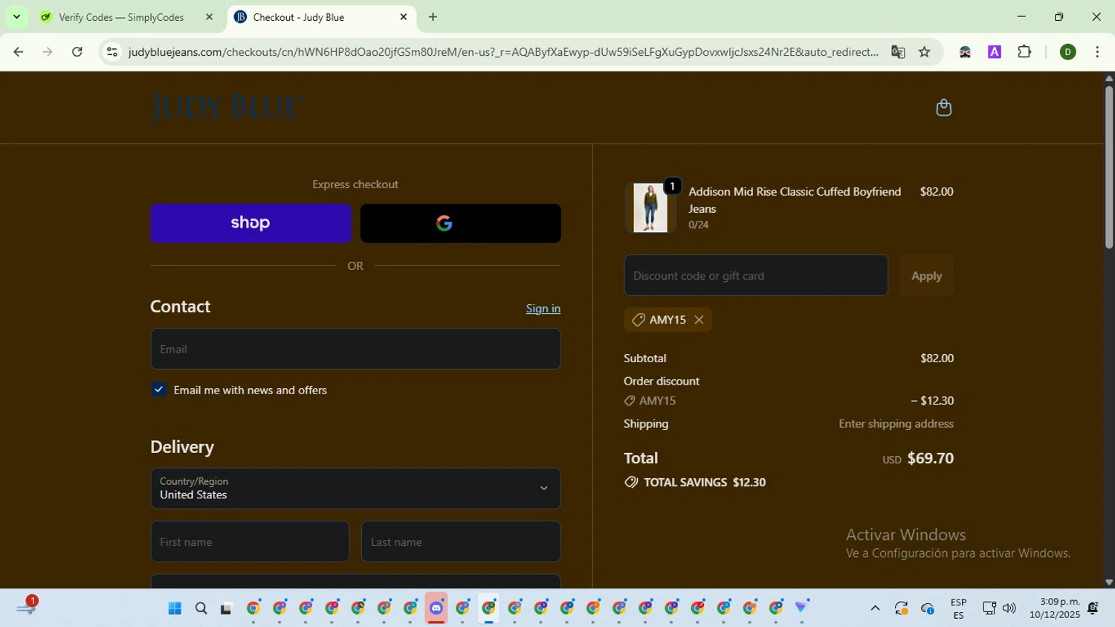Open the Country/Region dropdown
The height and width of the screenshot is (627, 1115).
point(355,489)
